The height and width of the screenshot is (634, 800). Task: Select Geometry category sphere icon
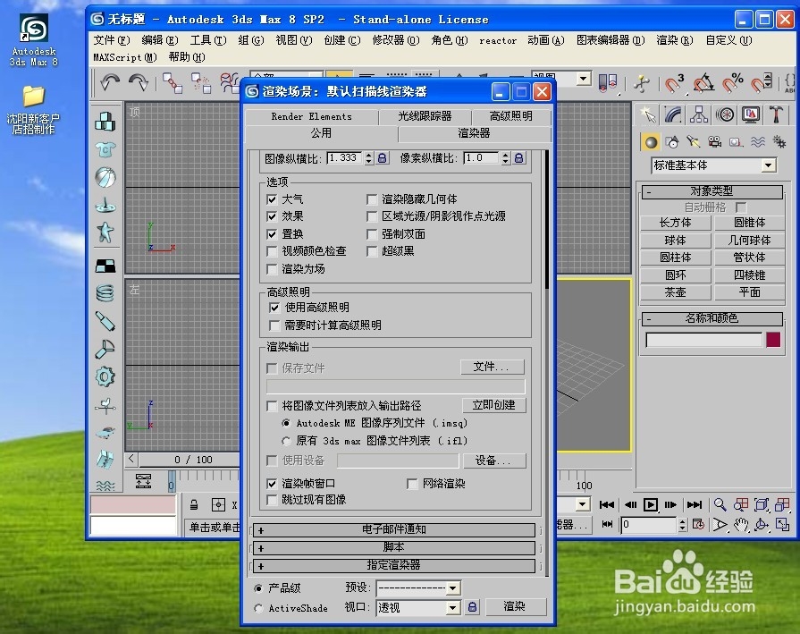(x=651, y=142)
